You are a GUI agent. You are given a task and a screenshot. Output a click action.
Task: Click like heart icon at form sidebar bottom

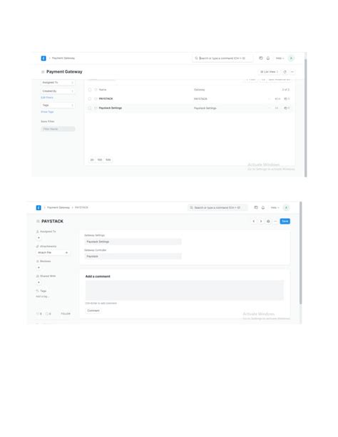pos(39,314)
